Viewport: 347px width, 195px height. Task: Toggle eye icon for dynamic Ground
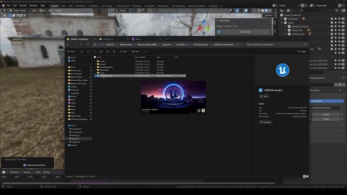coord(339,27)
